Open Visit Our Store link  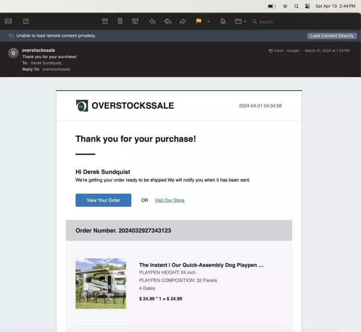(169, 200)
